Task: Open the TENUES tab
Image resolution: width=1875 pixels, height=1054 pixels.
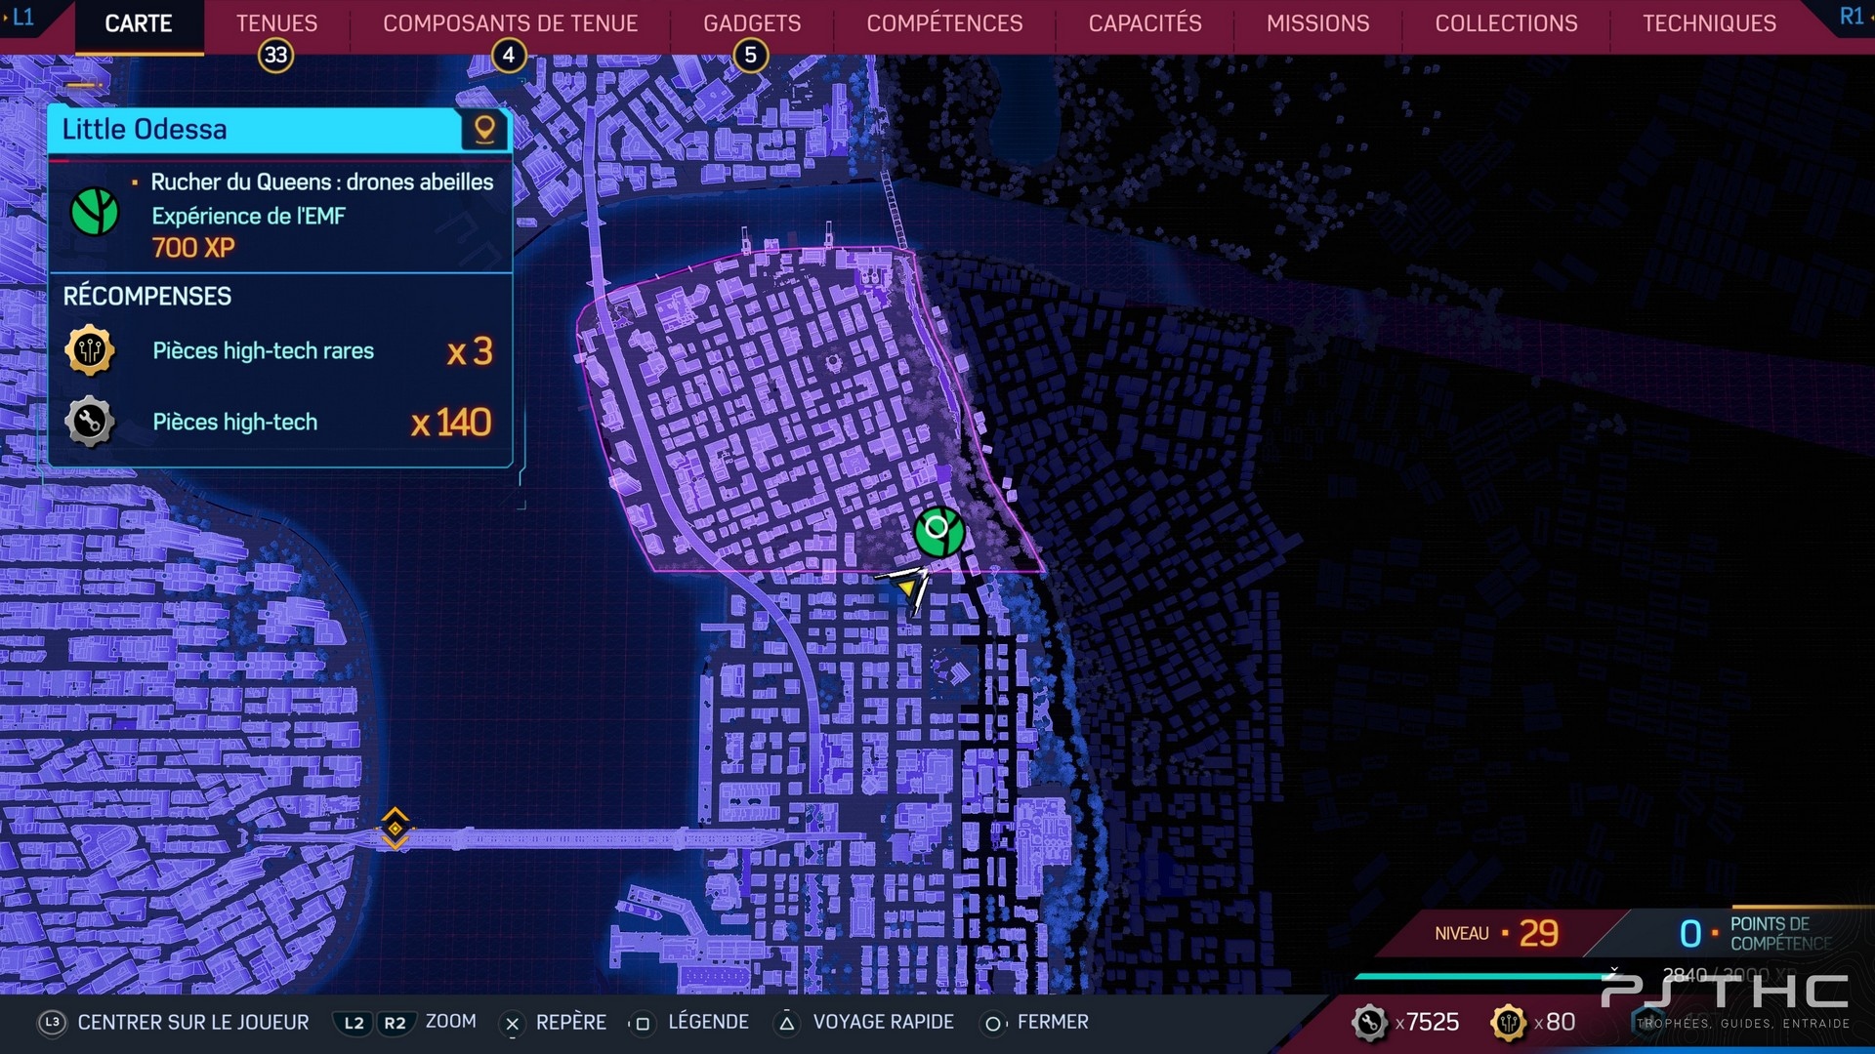Action: click(276, 23)
